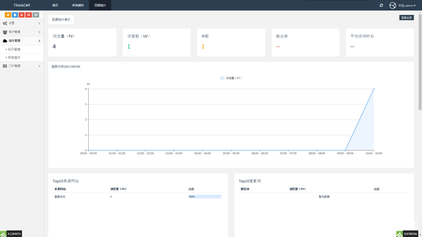This screenshot has height=237, width=422.
Task: Click the 浏览量（PV）stat card
Action: point(82,42)
